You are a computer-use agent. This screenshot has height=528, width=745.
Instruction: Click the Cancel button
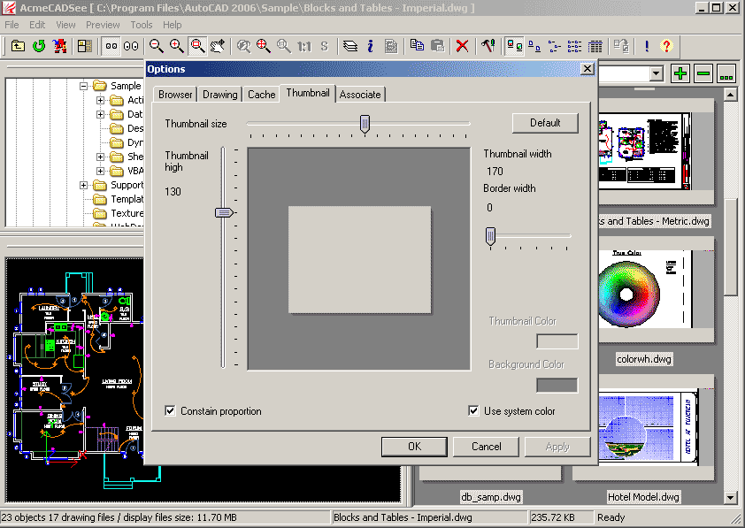click(x=486, y=447)
